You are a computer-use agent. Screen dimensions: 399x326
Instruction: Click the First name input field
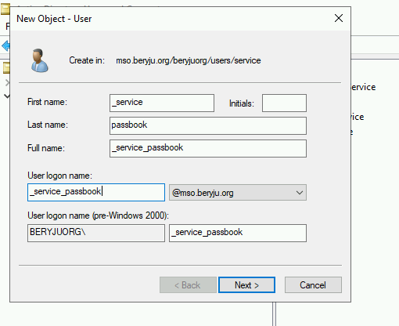(162, 103)
